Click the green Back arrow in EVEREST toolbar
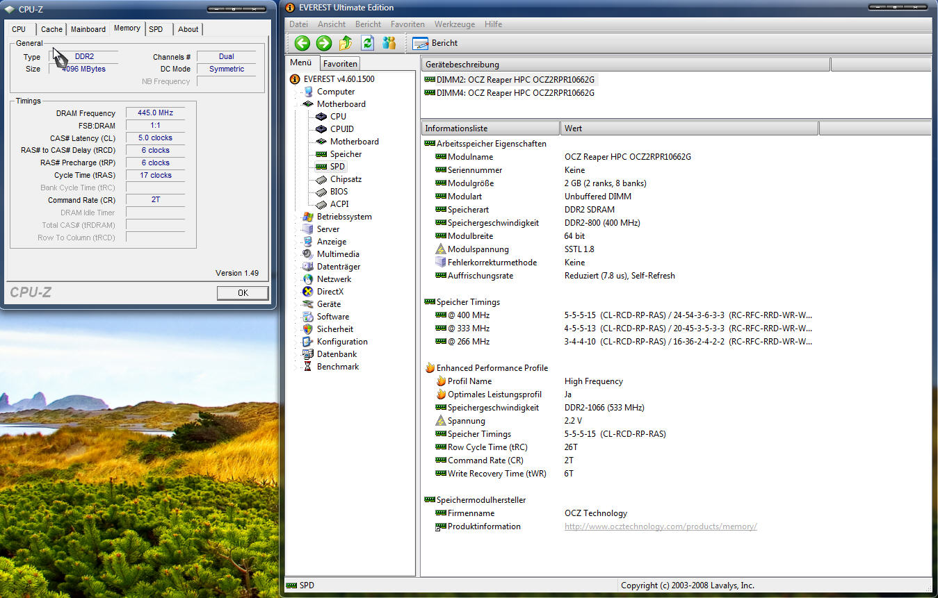938x598 pixels. [x=302, y=43]
